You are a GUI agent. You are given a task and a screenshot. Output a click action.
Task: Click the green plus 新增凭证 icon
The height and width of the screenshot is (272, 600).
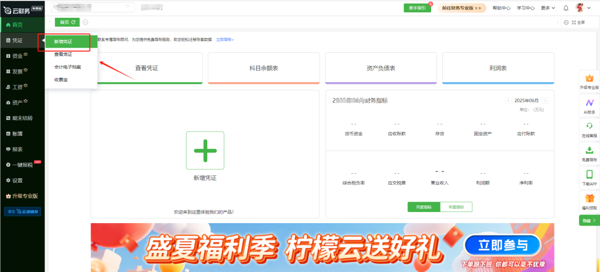tap(205, 150)
